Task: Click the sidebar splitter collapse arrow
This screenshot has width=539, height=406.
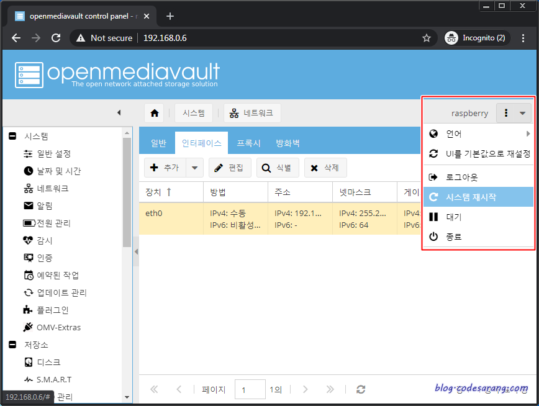Action: [x=136, y=251]
